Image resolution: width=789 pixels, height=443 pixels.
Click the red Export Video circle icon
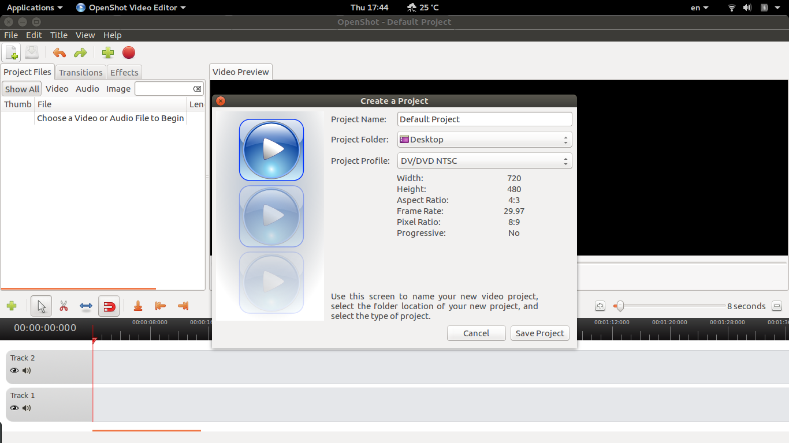pos(129,53)
